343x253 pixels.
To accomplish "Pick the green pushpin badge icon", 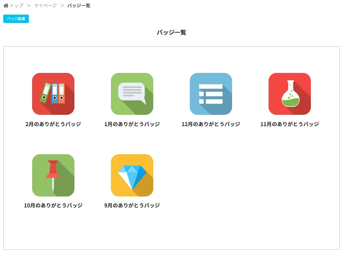I will (x=53, y=175).
